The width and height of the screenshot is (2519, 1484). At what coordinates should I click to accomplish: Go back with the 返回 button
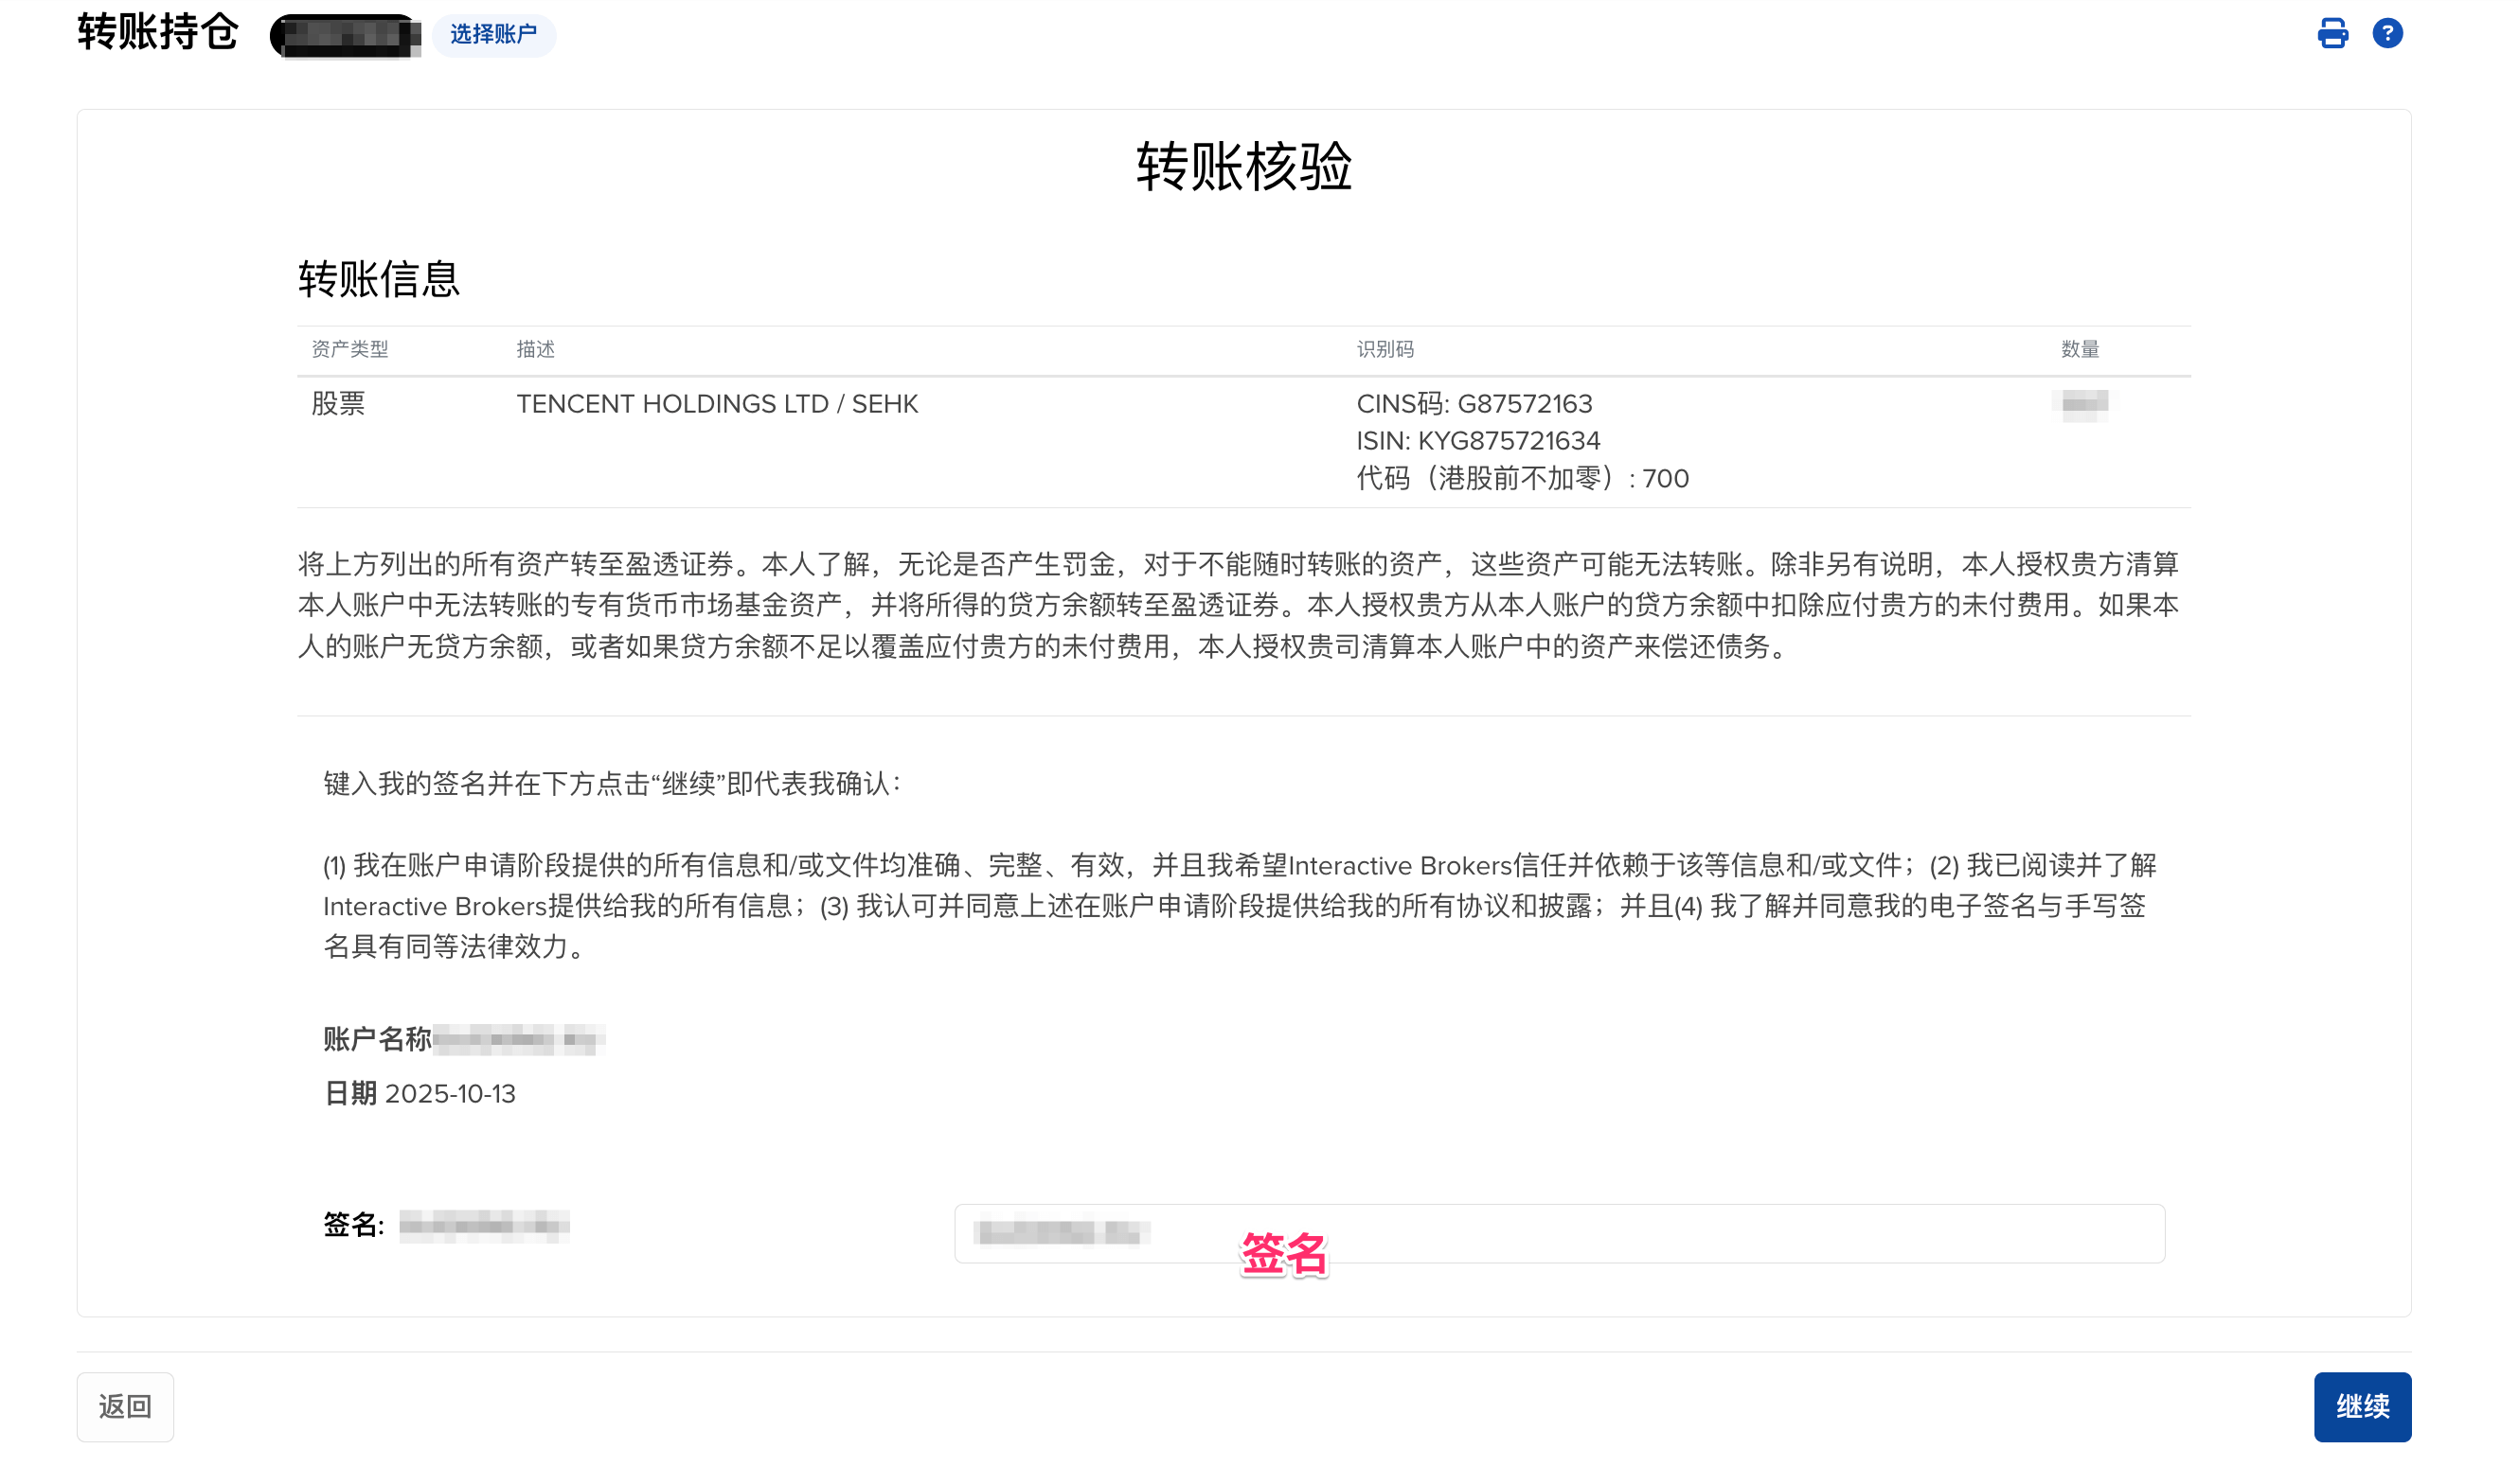[125, 1406]
